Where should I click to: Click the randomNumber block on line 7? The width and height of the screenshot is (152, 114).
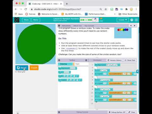(120, 83)
